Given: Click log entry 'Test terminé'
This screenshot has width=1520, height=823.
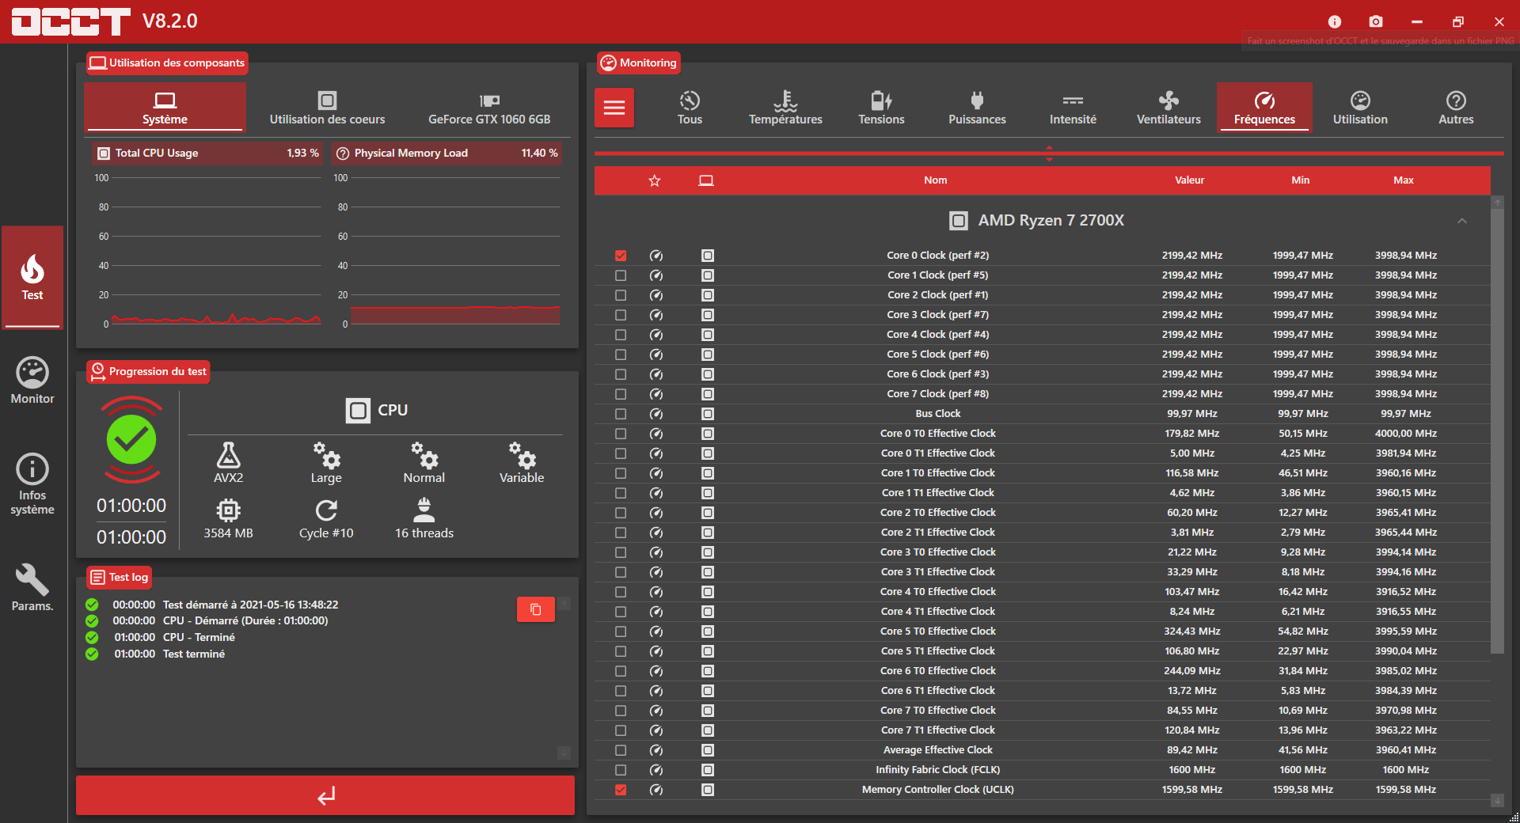Looking at the screenshot, I should [194, 654].
